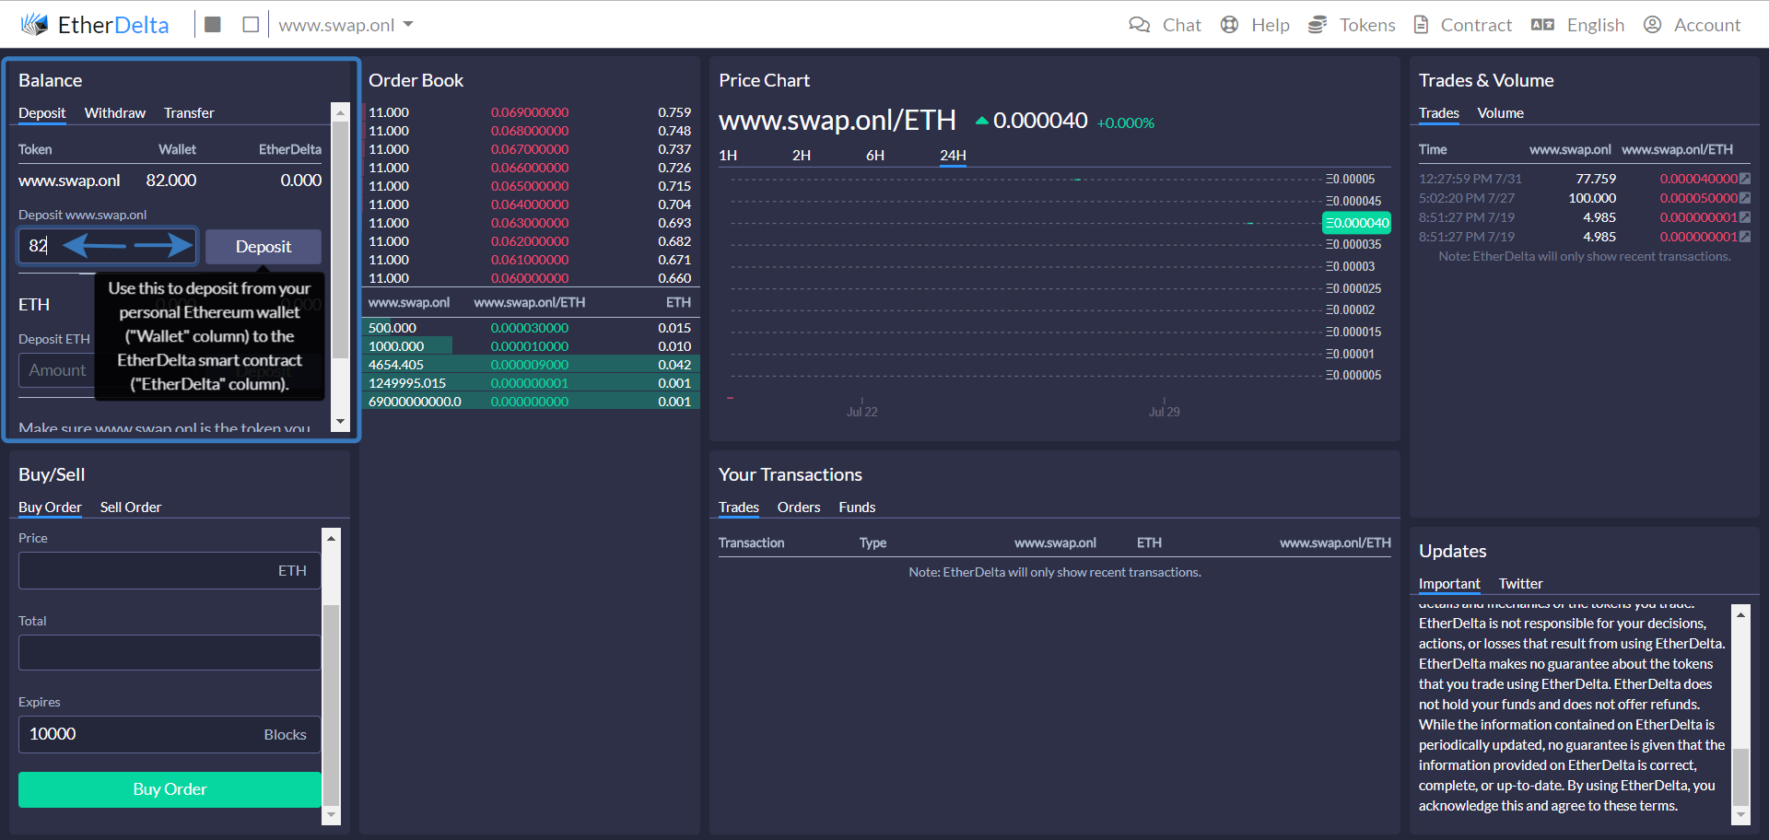Screen dimensions: 1769x840
Task: Click the Deposit button next to amount field
Action: point(264,247)
